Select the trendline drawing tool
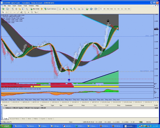 [x=18, y=12]
